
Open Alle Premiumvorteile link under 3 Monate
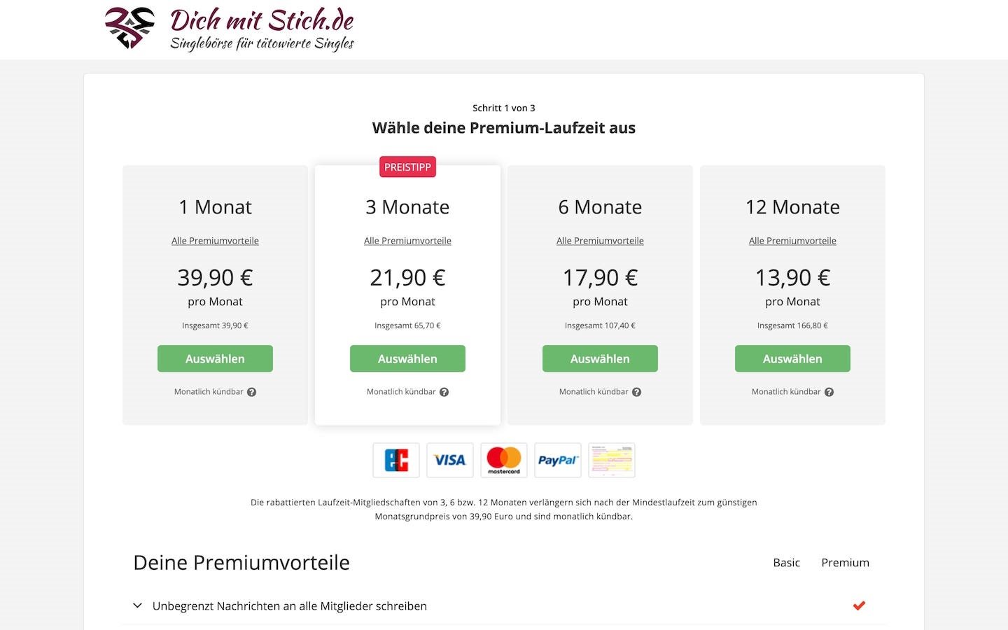click(407, 241)
